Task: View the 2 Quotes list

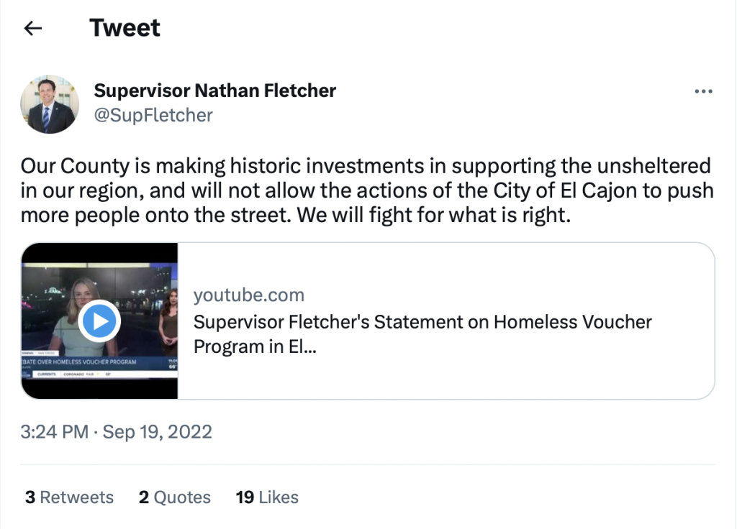Action: [x=174, y=497]
